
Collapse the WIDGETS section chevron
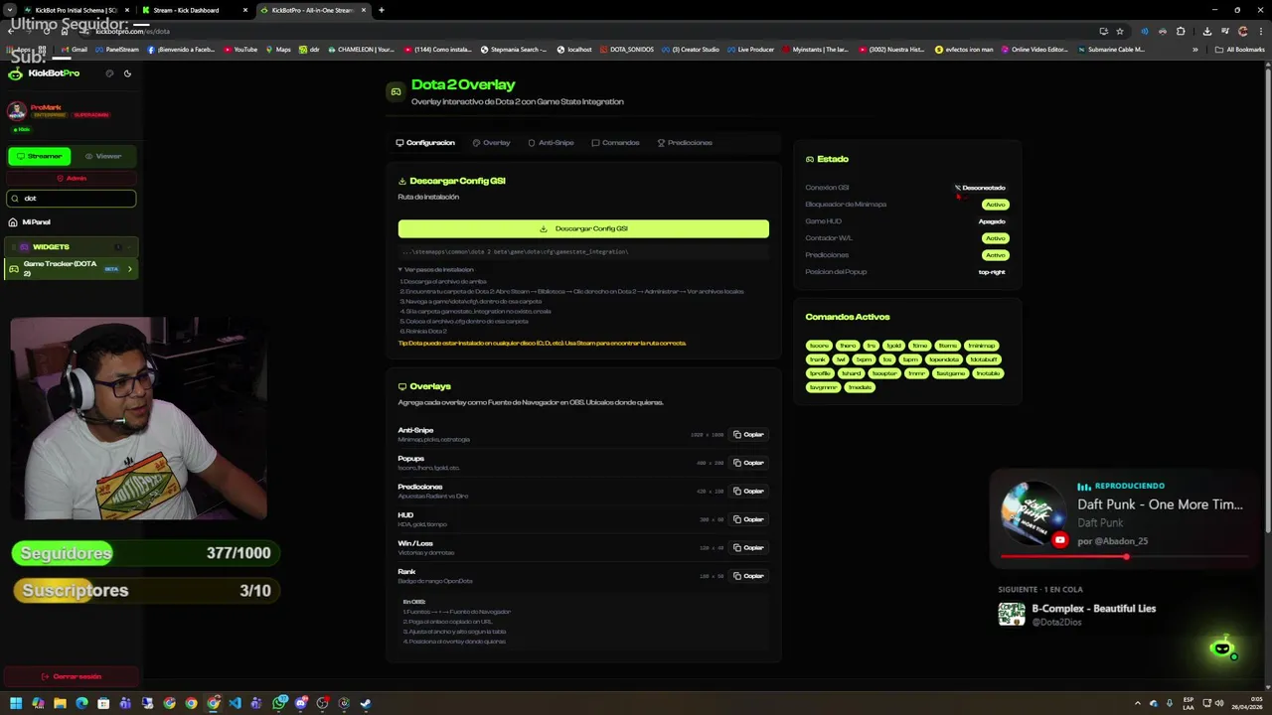129,246
